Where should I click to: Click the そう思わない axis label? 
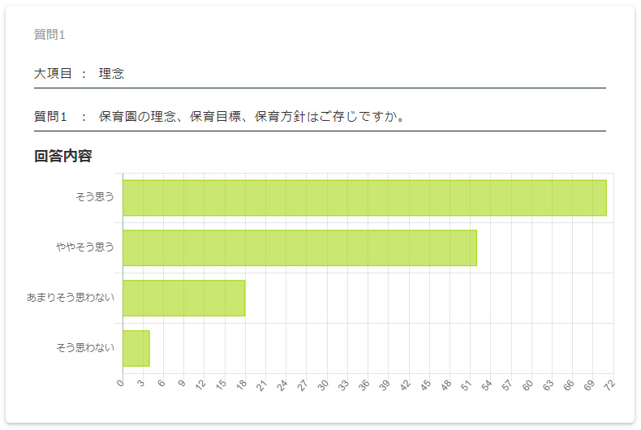[85, 348]
